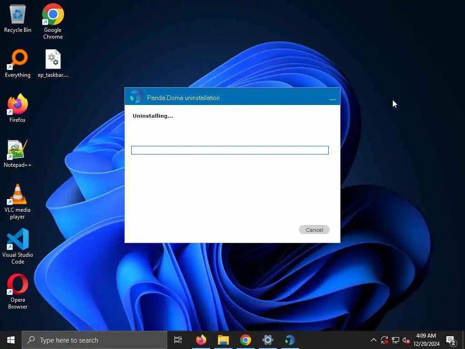
Task: Click the taskbar search box
Action: 94,340
